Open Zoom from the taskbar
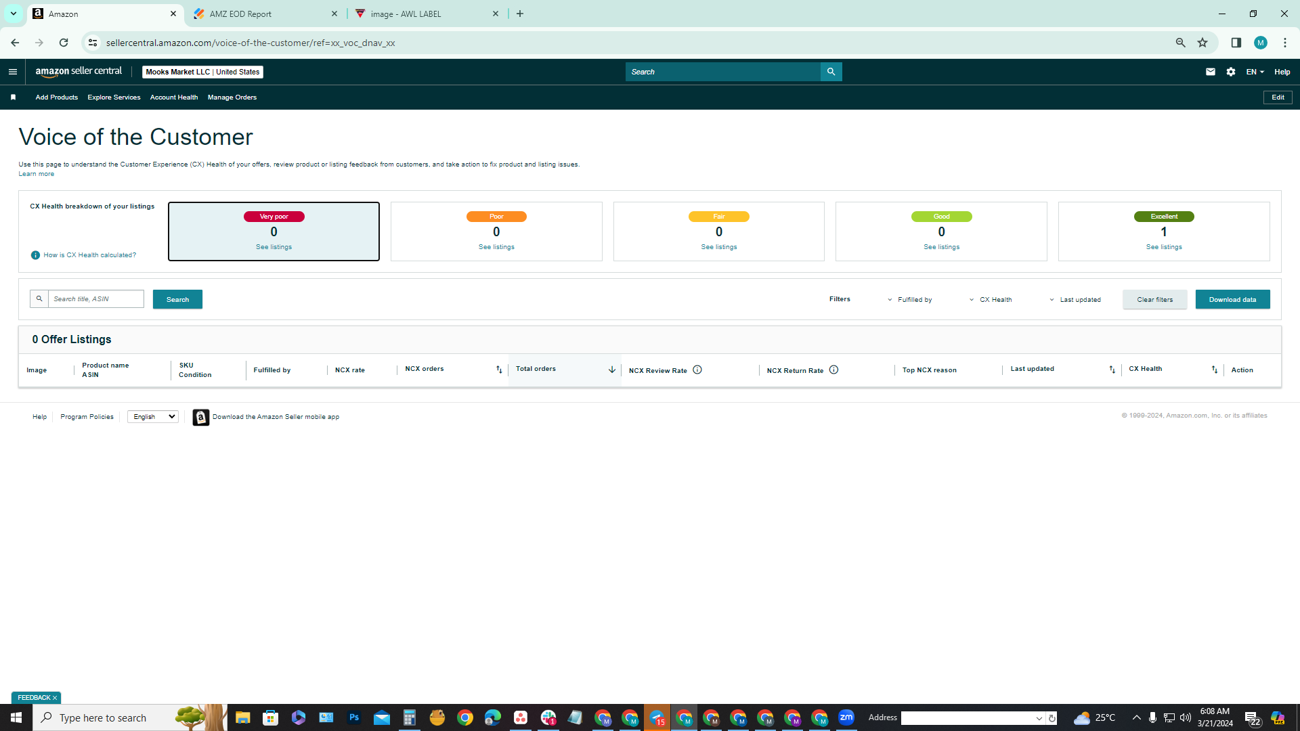 tap(846, 717)
